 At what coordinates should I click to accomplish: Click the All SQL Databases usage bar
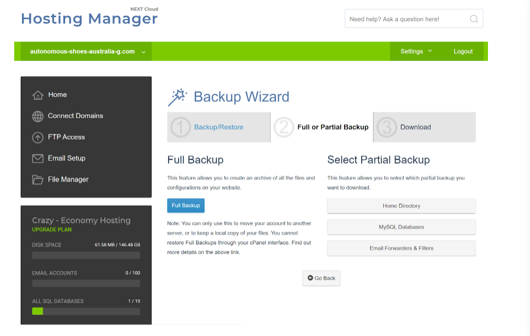pyautogui.click(x=86, y=311)
